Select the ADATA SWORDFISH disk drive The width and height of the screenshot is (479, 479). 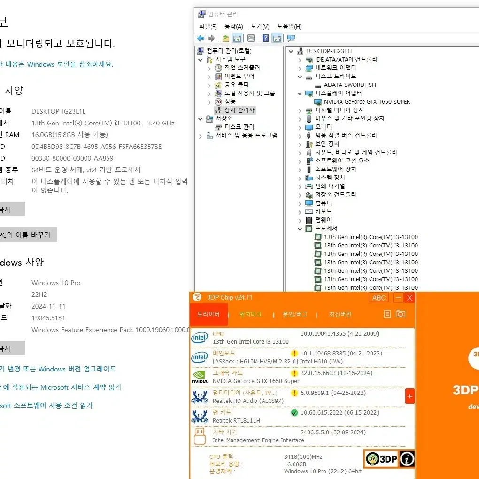pos(350,85)
